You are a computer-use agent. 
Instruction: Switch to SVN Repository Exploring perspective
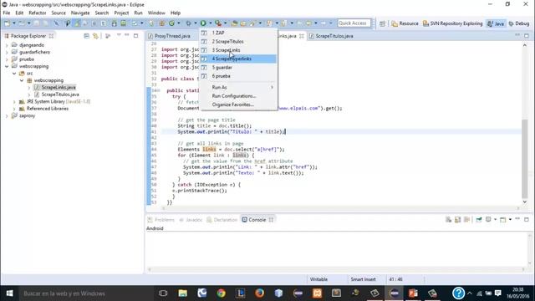453,23
